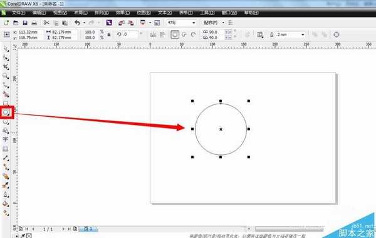Open the 文件(F) menu
Image resolution: width=376 pixels, height=238 pixels.
[18, 12]
